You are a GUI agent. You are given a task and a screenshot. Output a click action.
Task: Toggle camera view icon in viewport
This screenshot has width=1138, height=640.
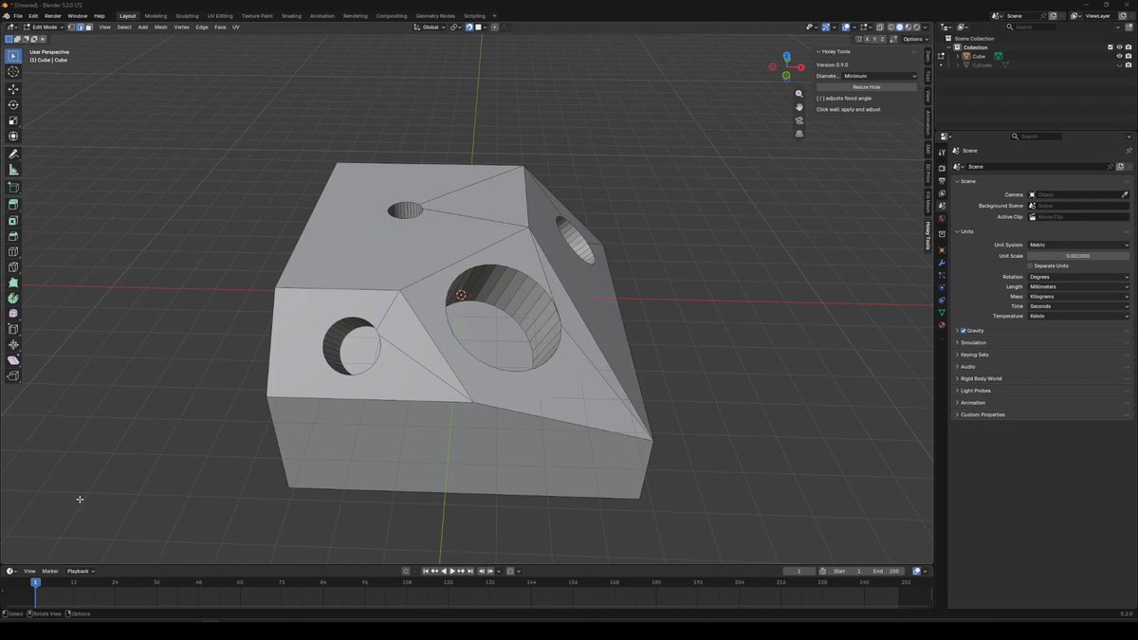pyautogui.click(x=799, y=120)
